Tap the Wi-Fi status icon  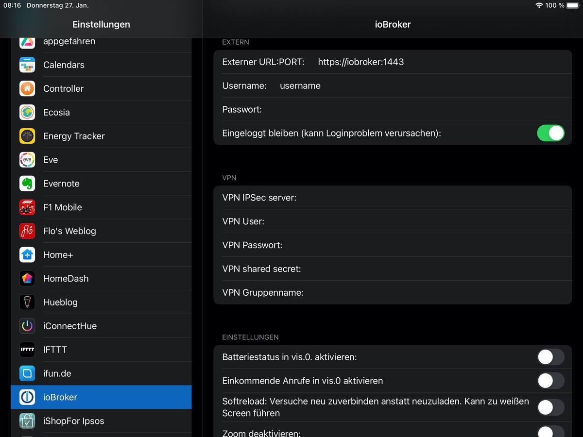pos(539,5)
